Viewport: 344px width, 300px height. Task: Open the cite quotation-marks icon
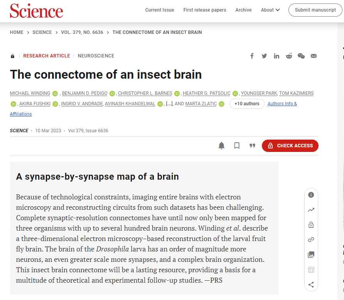(x=252, y=146)
